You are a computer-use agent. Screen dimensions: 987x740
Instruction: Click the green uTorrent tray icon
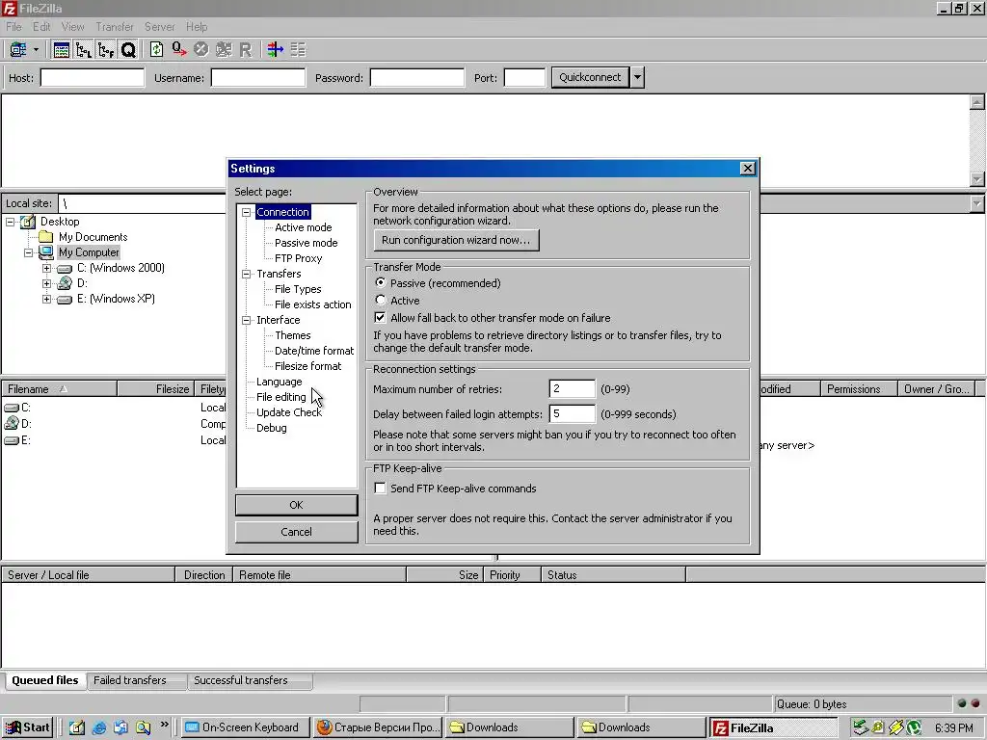click(914, 727)
